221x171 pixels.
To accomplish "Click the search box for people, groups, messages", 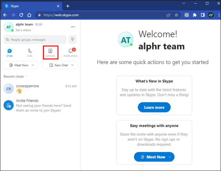I will (35, 39).
